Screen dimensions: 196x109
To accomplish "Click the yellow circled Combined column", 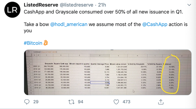I will (x=170, y=74).
